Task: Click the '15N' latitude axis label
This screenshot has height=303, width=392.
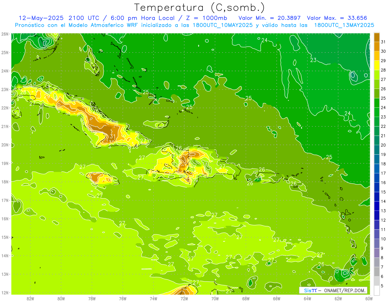Action: (5, 237)
